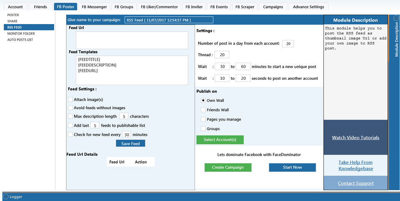400x201 pixels.
Task: Switch to FB Inviter tab
Action: [194, 7]
